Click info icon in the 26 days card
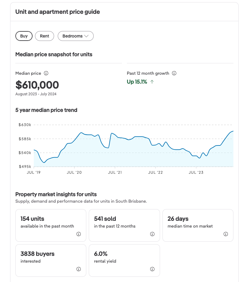 tap(226, 234)
